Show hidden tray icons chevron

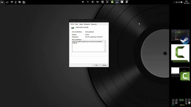tap(174, 2)
